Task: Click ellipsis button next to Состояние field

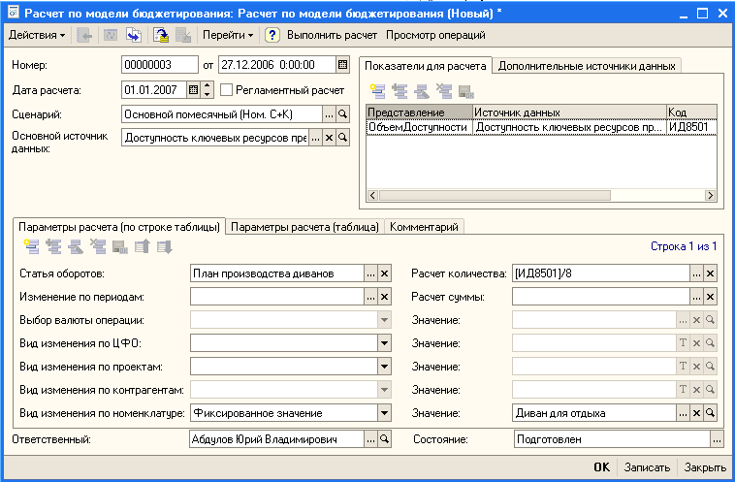Action: pyautogui.click(x=716, y=439)
